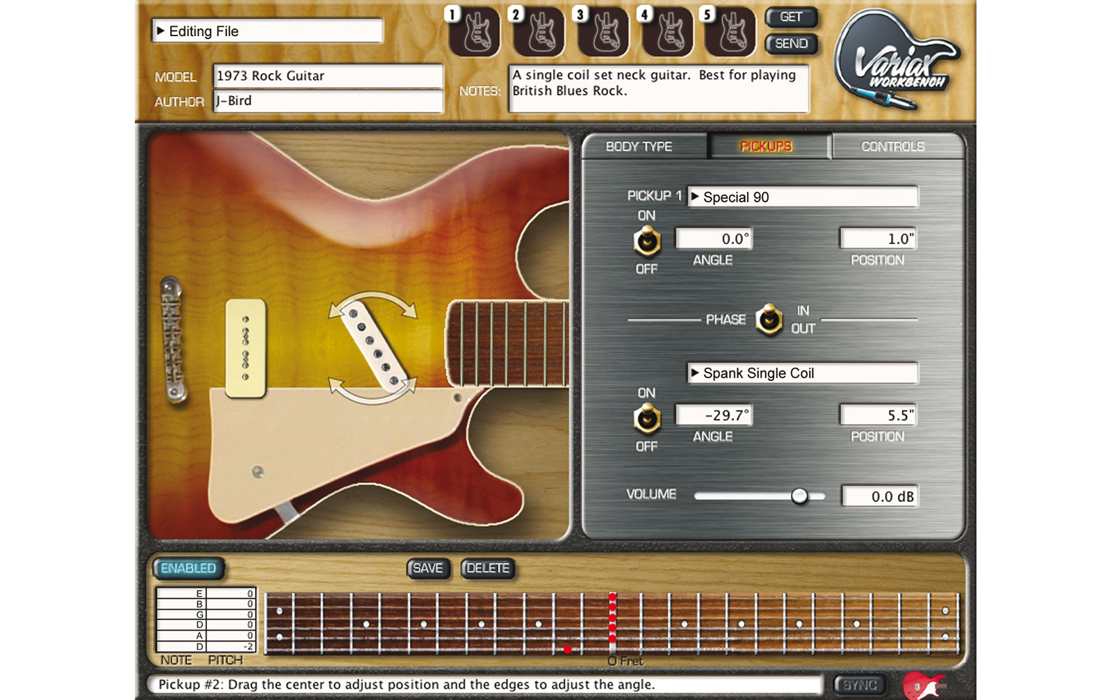Click the GET button
Viewport: 1112px width, 700px height.
pos(791,17)
